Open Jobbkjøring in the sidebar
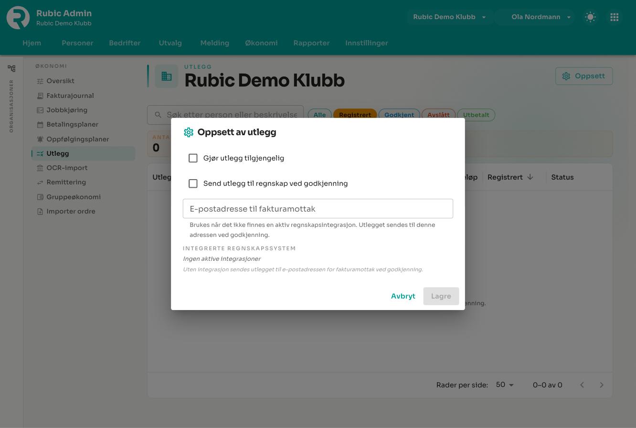 coord(84,110)
